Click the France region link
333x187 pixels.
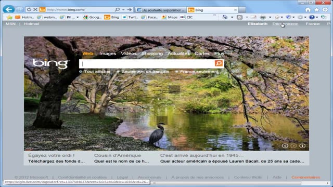pos(313,24)
